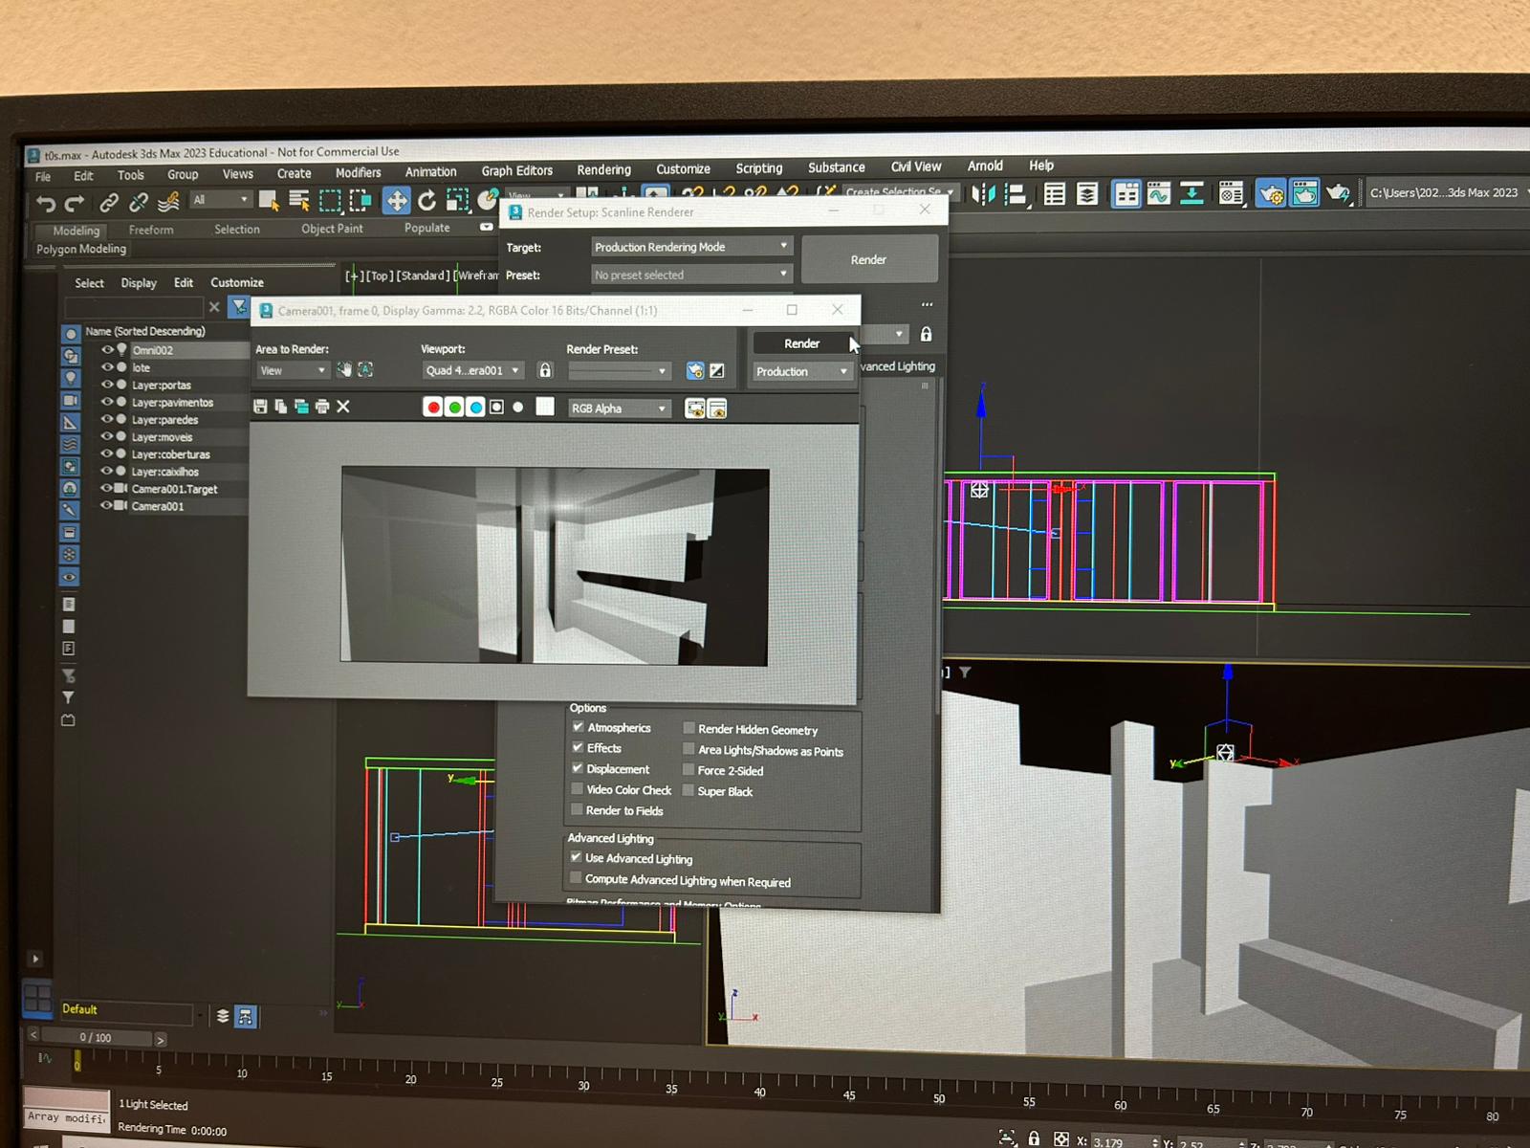This screenshot has height=1148, width=1530.
Task: Toggle the red channel button
Action: tap(433, 408)
